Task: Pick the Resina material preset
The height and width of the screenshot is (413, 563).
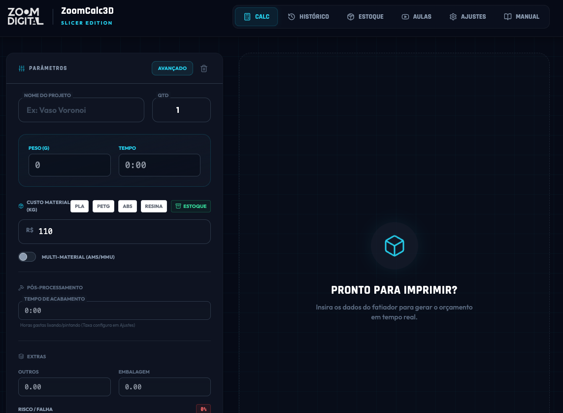Action: (x=154, y=206)
